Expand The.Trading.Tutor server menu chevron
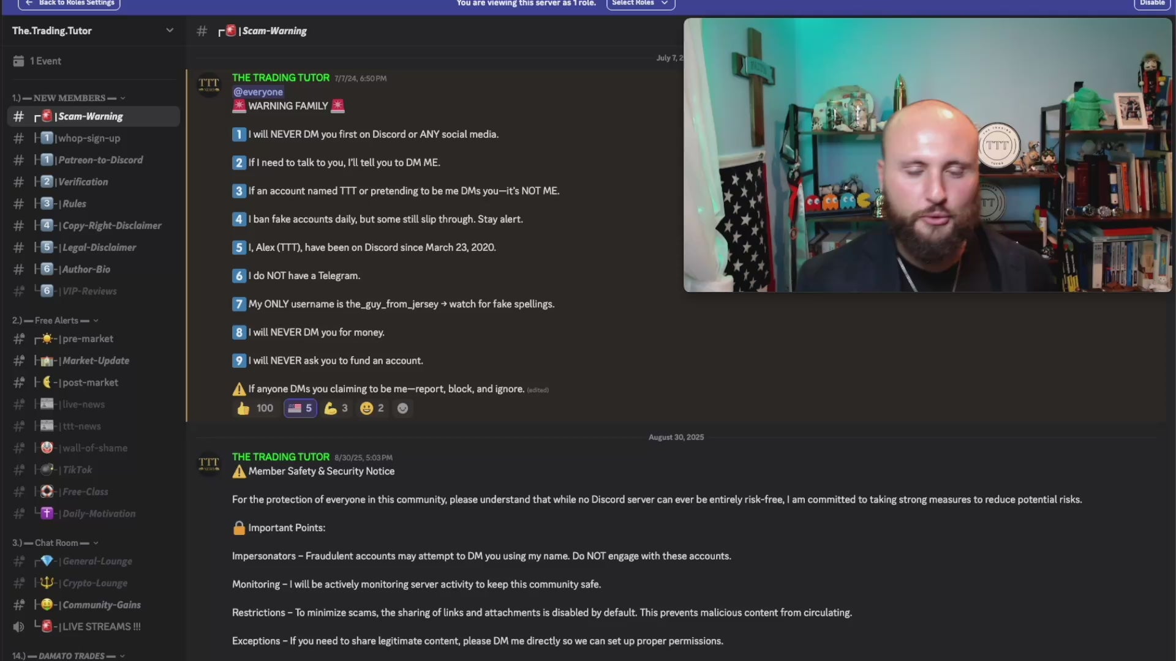The width and height of the screenshot is (1176, 661). tap(170, 31)
